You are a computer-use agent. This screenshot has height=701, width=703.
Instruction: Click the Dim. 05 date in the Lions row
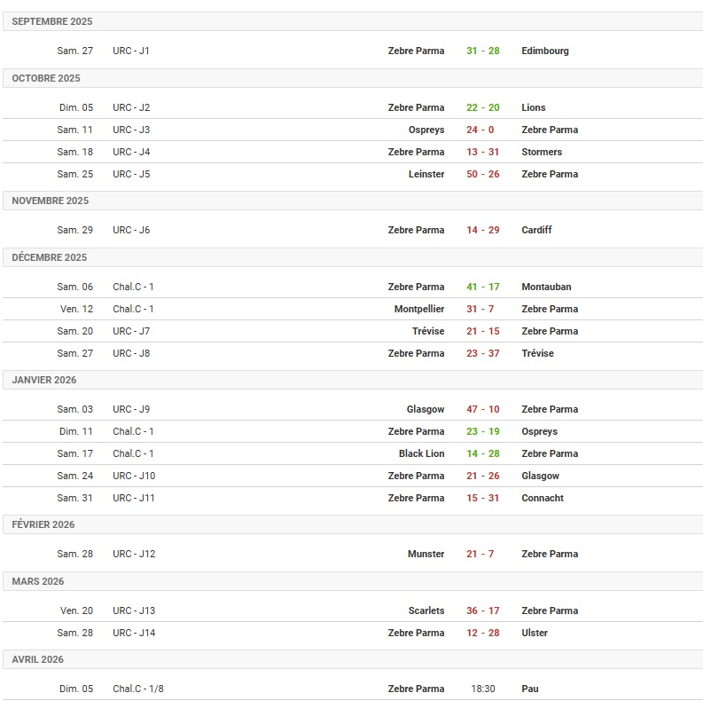pos(76,107)
